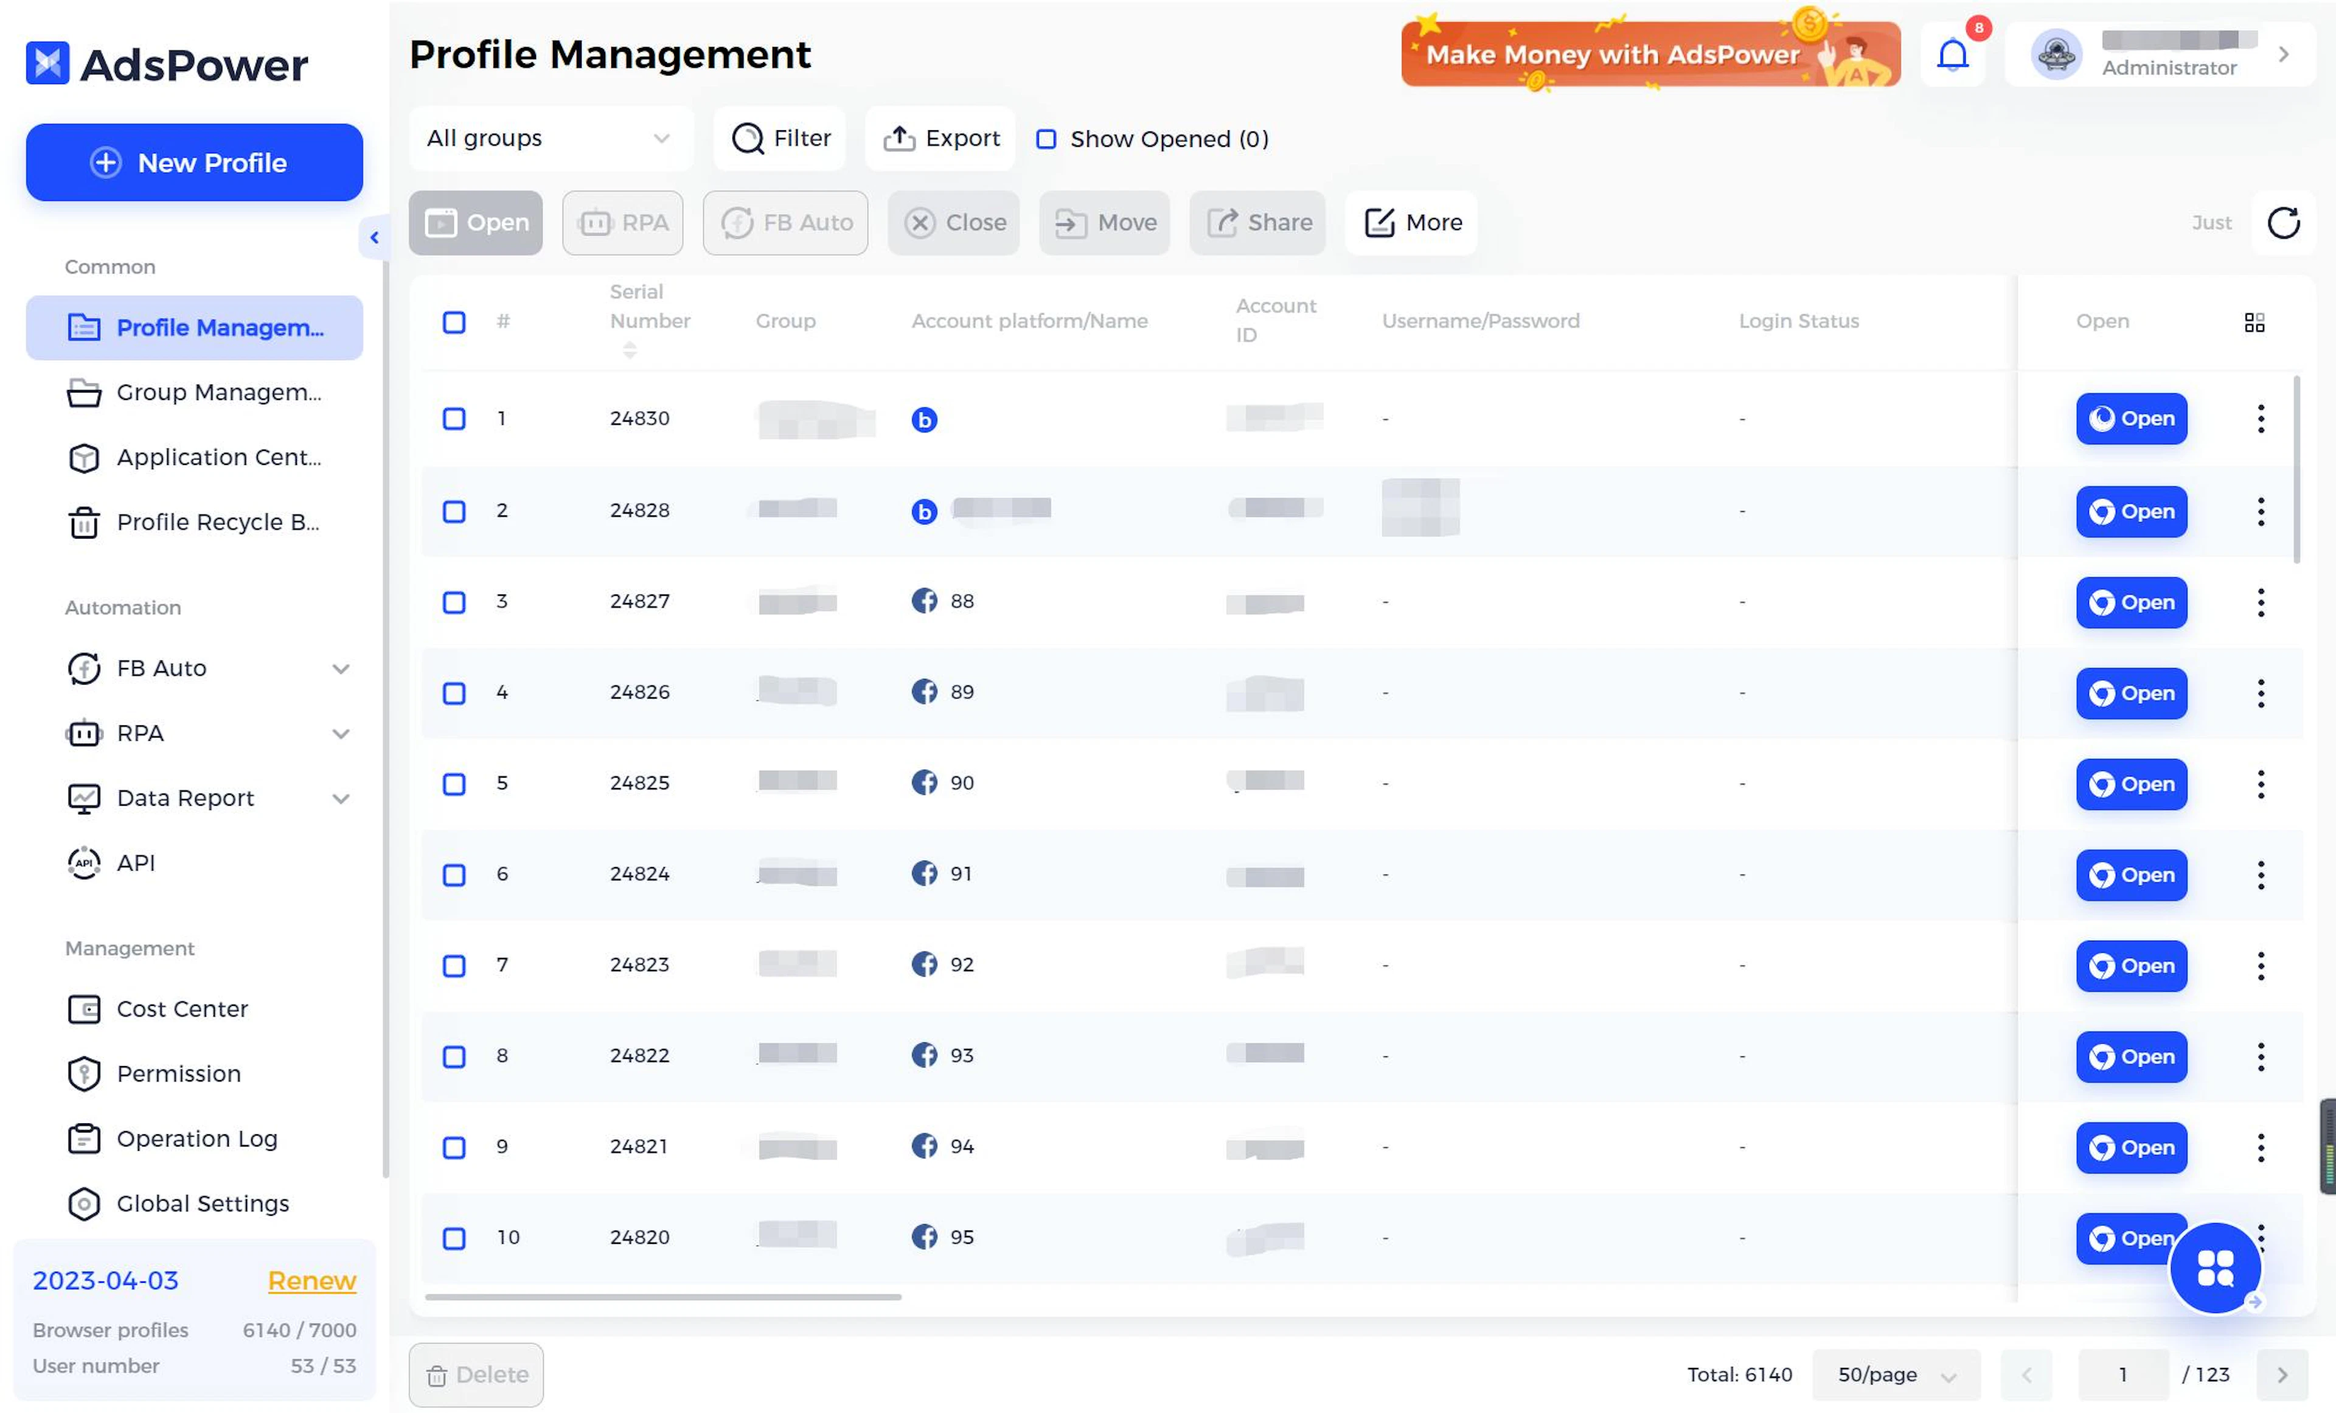The height and width of the screenshot is (1413, 2336).
Task: Open column settings grid icon in table header
Action: (2254, 323)
